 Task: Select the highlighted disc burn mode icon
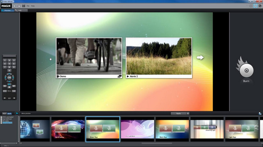pos(255,6)
